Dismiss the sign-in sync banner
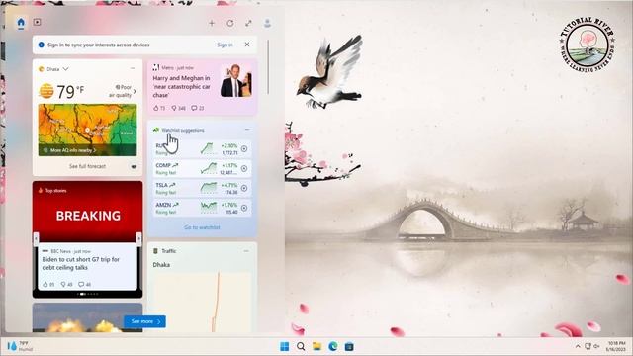 pyautogui.click(x=247, y=44)
